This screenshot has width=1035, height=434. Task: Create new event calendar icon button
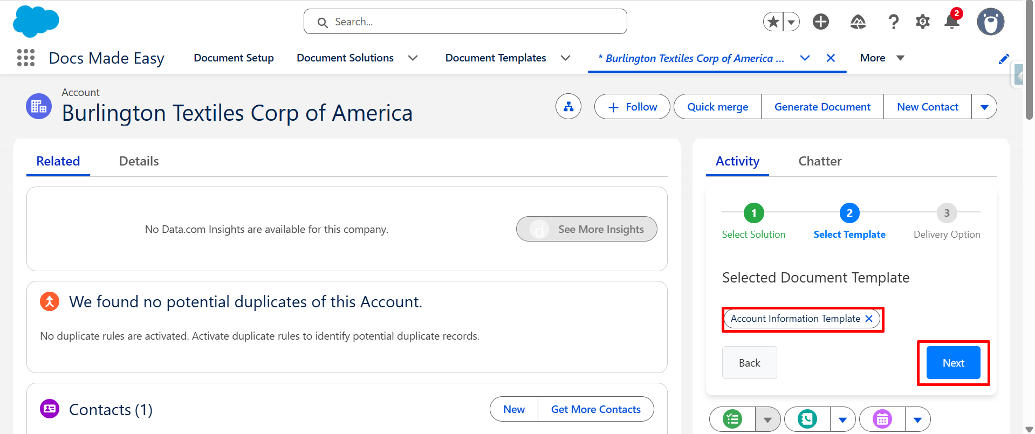point(882,419)
